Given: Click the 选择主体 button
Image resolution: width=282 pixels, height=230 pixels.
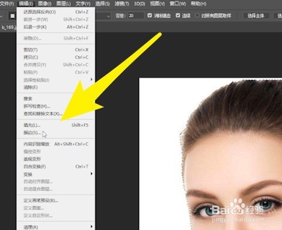Looking at the screenshot, I should click(256, 16).
